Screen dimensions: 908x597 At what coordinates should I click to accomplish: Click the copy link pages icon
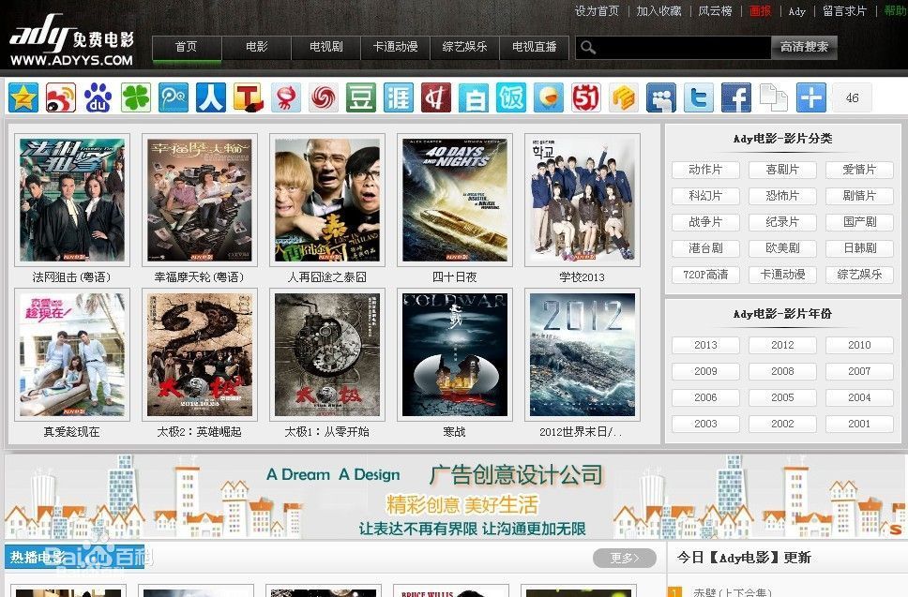774,97
